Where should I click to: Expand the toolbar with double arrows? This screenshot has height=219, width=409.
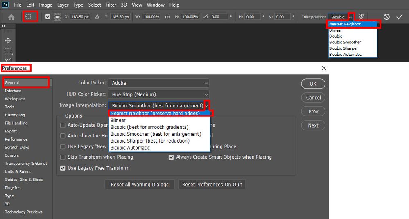coord(4,26)
